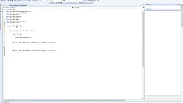Click the line 'using System.ComponentModel;'

pos(16,13)
